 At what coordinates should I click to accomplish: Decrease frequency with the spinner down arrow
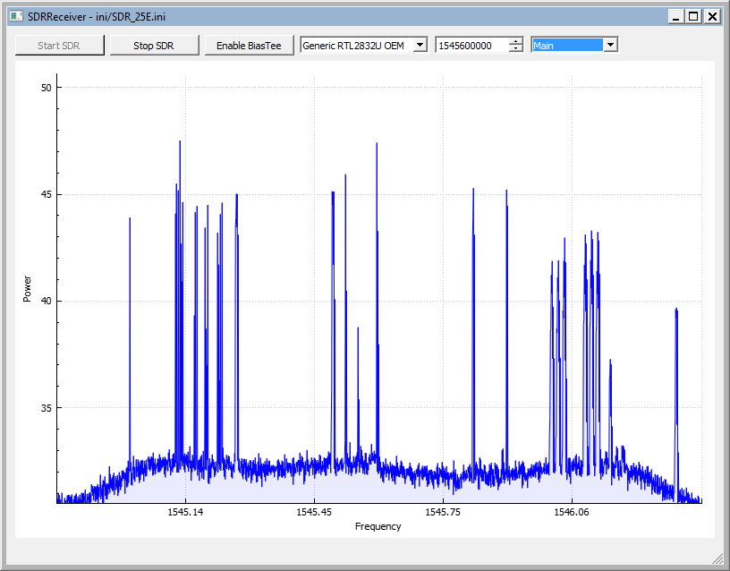click(x=515, y=49)
